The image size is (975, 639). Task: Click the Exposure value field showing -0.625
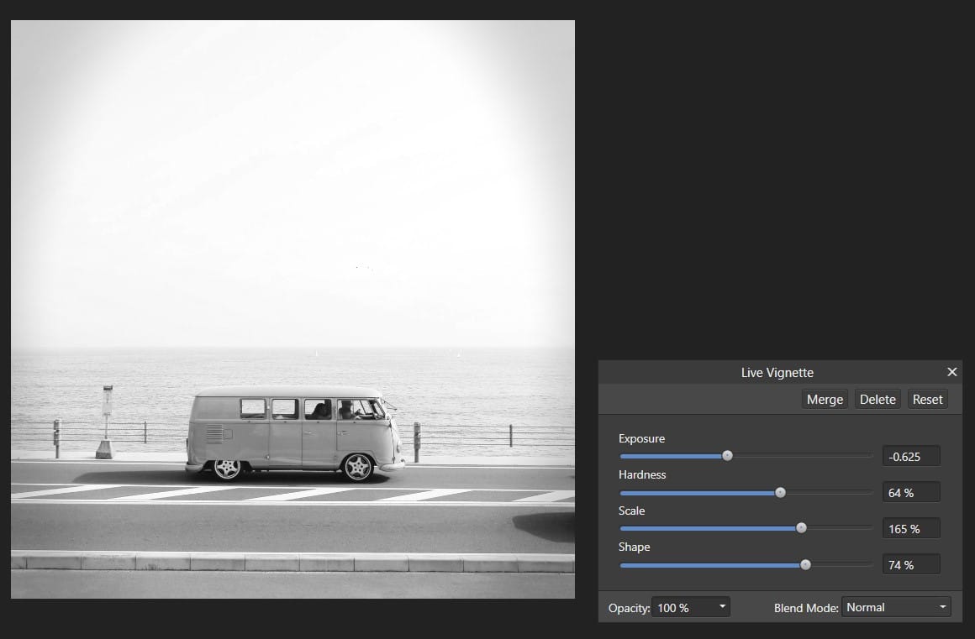(x=911, y=455)
